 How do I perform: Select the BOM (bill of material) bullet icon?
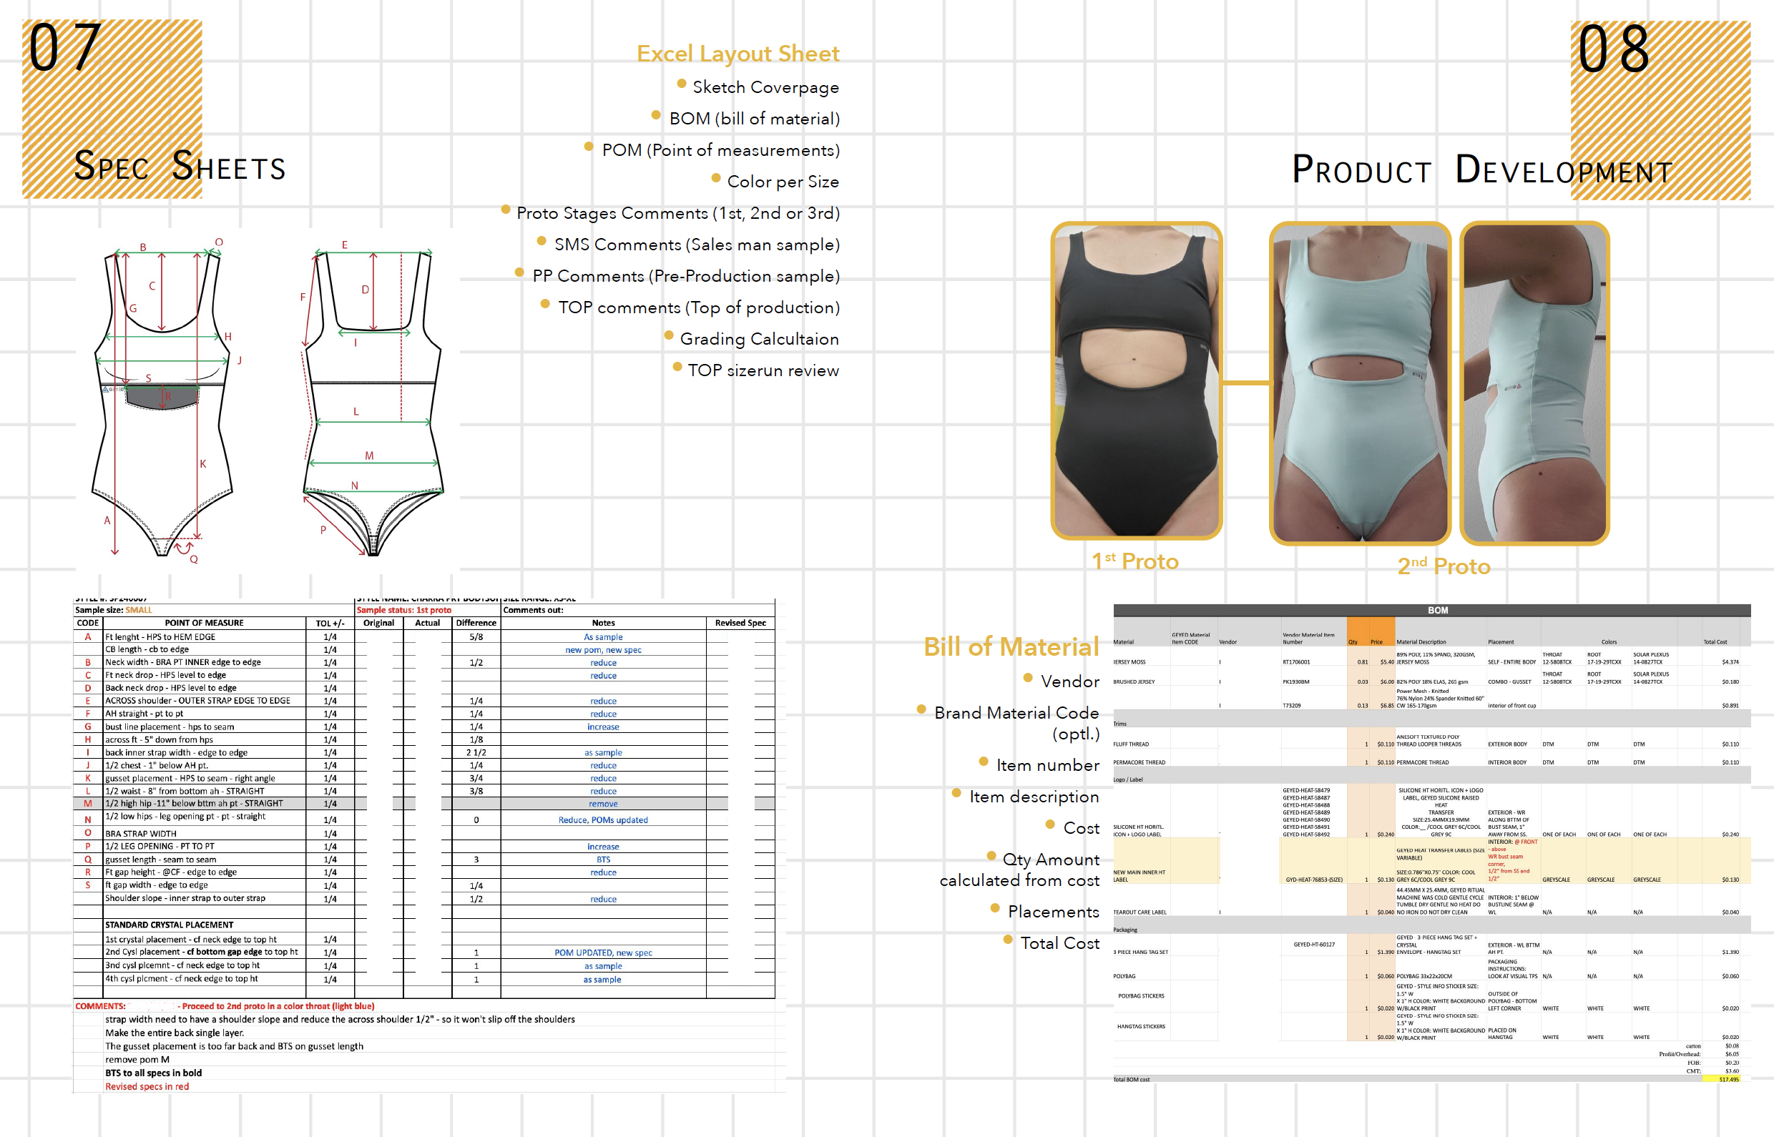pos(656,117)
